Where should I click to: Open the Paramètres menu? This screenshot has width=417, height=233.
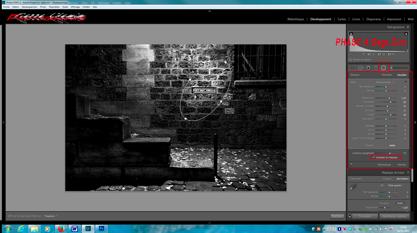[x=54, y=7]
